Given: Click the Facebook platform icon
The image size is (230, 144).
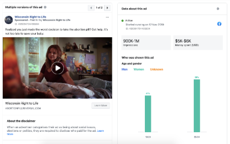Looking at the screenshot, I should [x=219, y=24].
